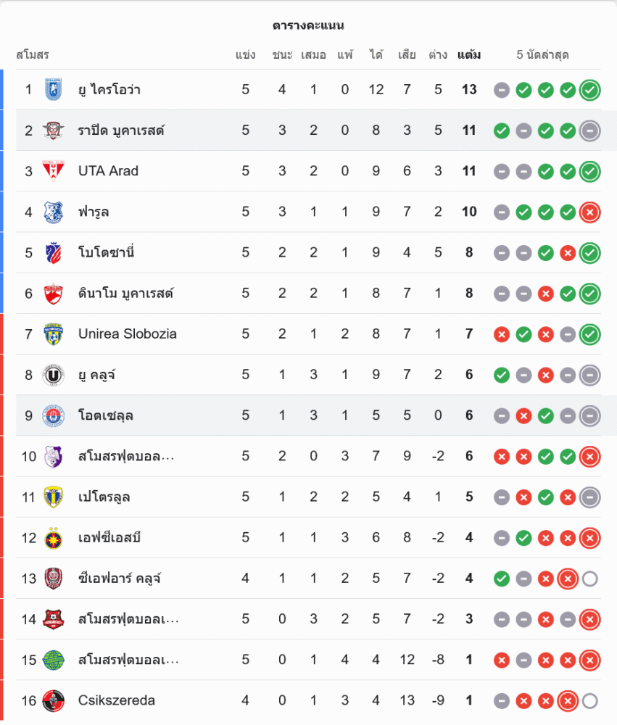Click the FCSB star crest icon
Image resolution: width=617 pixels, height=725 pixels.
(54, 538)
